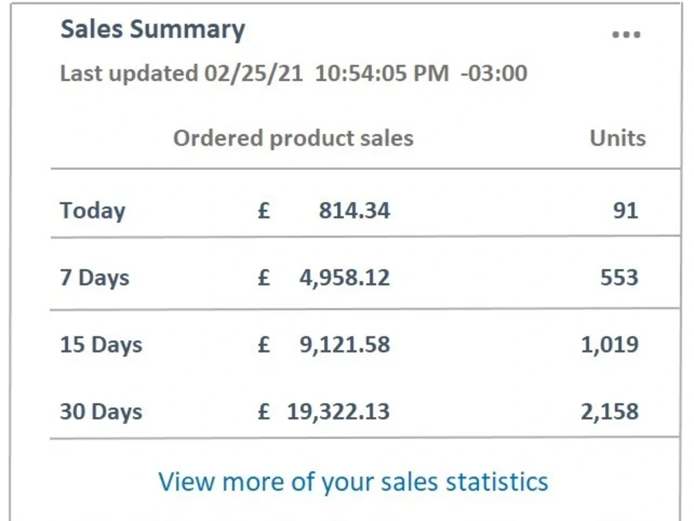Click the 7 Days sales value 4,958.12
694x521 pixels.
pyautogui.click(x=345, y=277)
